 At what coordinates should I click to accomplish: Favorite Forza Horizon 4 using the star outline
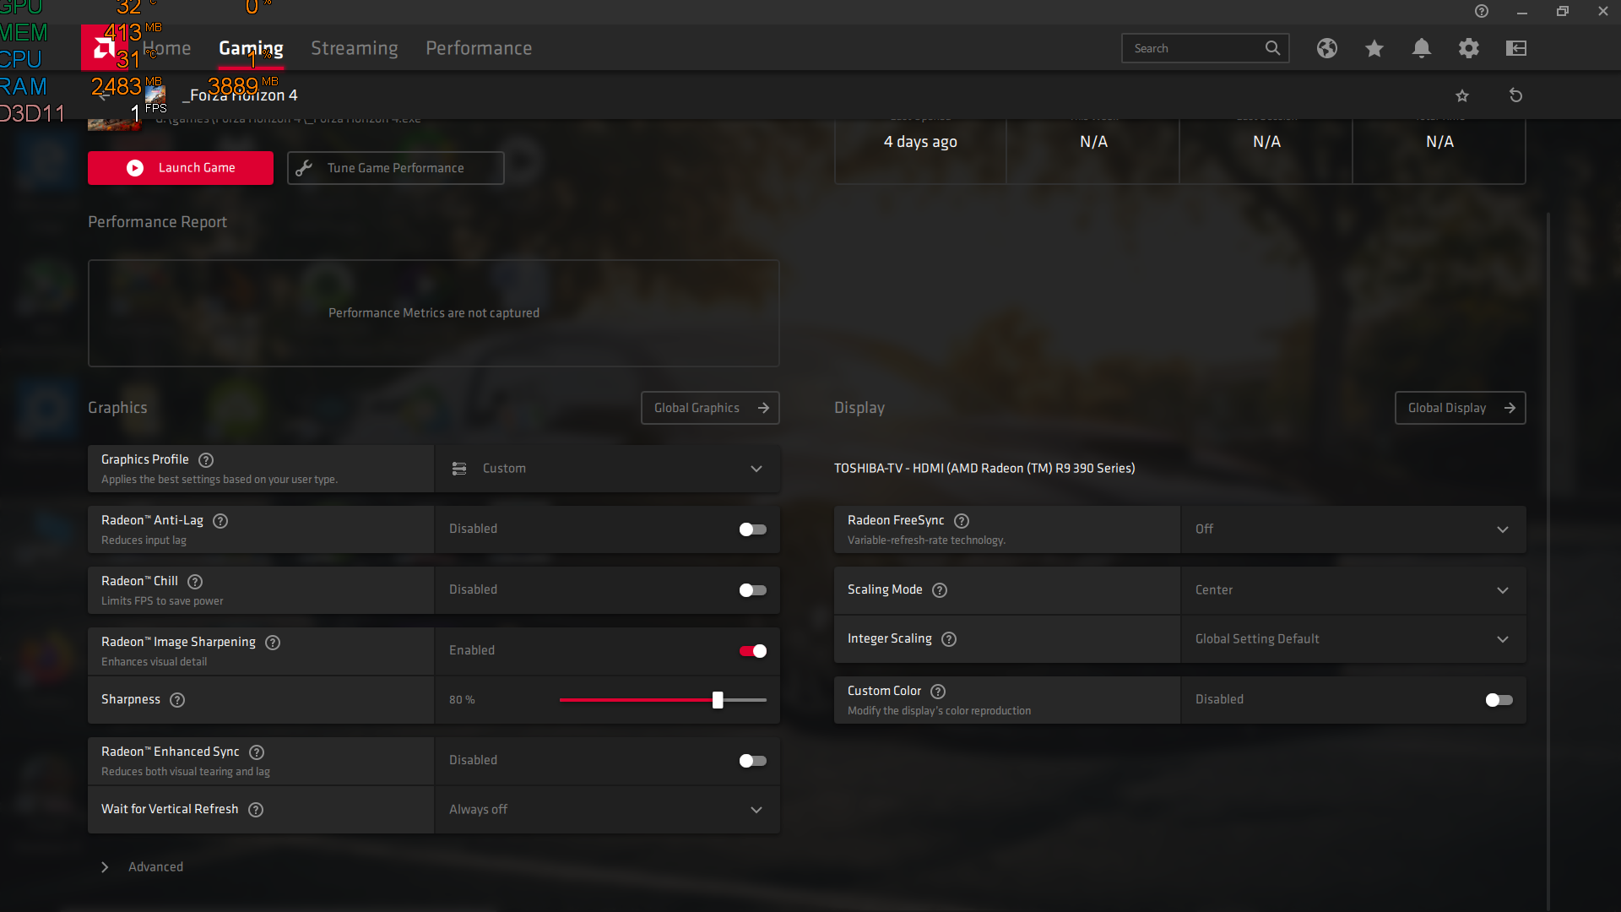(1462, 95)
